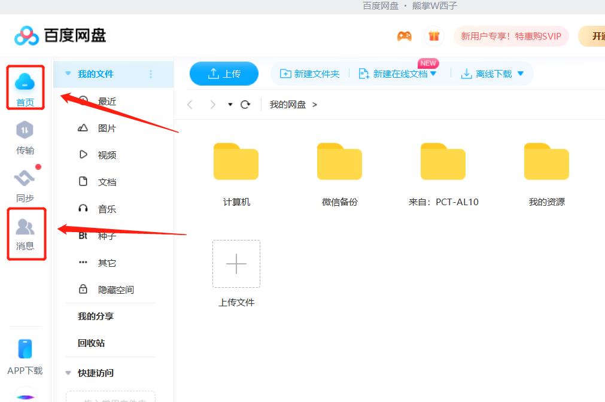Click the gift box icon in header
This screenshot has width=605, height=402.
(x=434, y=36)
